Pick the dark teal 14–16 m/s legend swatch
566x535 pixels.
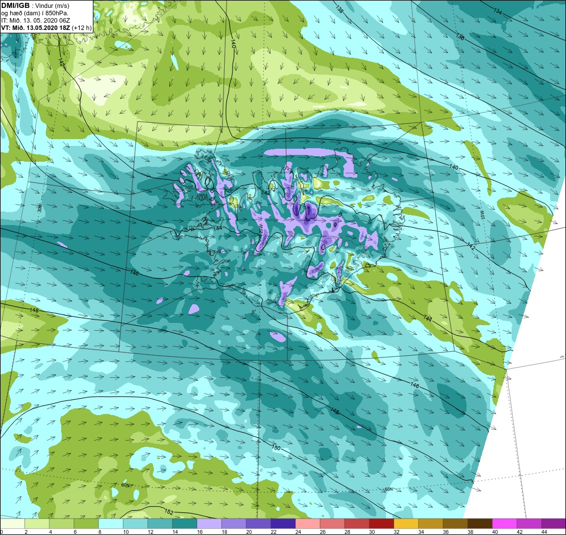tap(185, 524)
